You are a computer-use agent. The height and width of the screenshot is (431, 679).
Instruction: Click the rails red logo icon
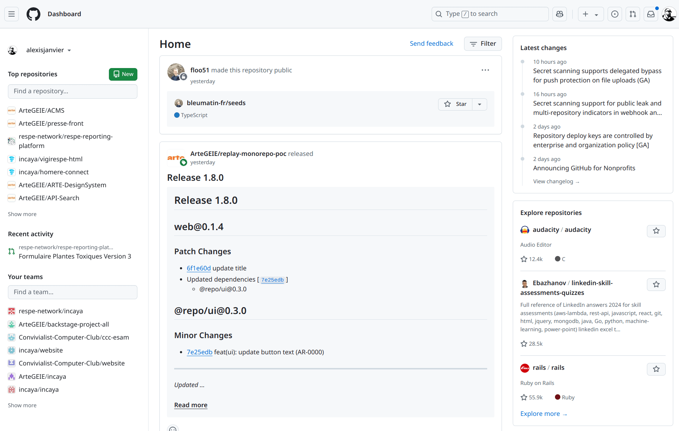coord(525,368)
